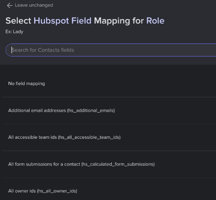Go back using the left arrow
The width and height of the screenshot is (216, 200).
click(10, 5)
